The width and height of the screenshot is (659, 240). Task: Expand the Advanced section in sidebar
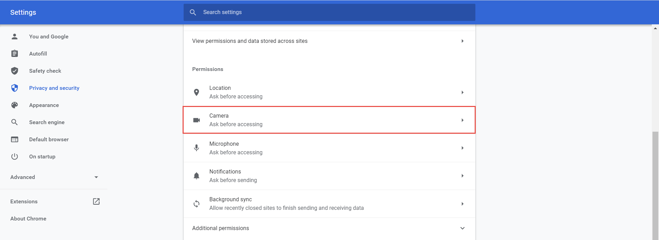pyautogui.click(x=96, y=177)
